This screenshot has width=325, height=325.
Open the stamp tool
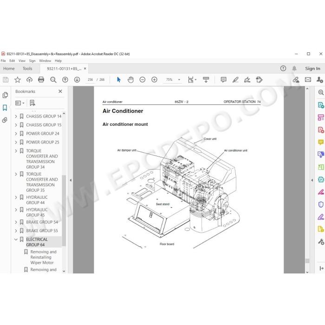click(259, 79)
